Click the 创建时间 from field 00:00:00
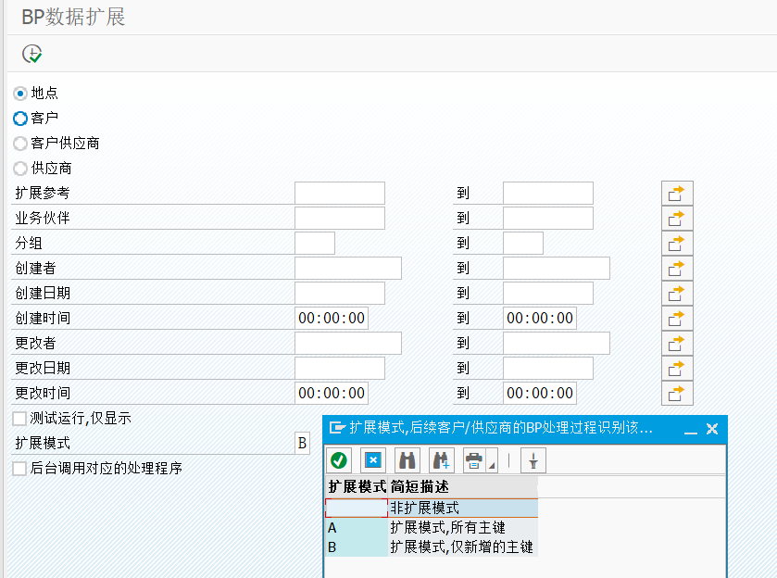Image resolution: width=777 pixels, height=578 pixels. tap(332, 319)
